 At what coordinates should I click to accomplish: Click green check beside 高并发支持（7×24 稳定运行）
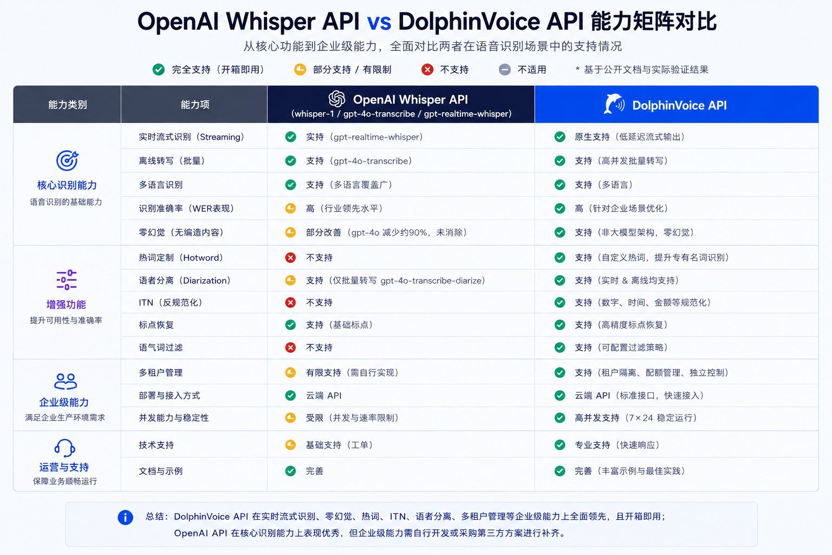[x=560, y=417]
